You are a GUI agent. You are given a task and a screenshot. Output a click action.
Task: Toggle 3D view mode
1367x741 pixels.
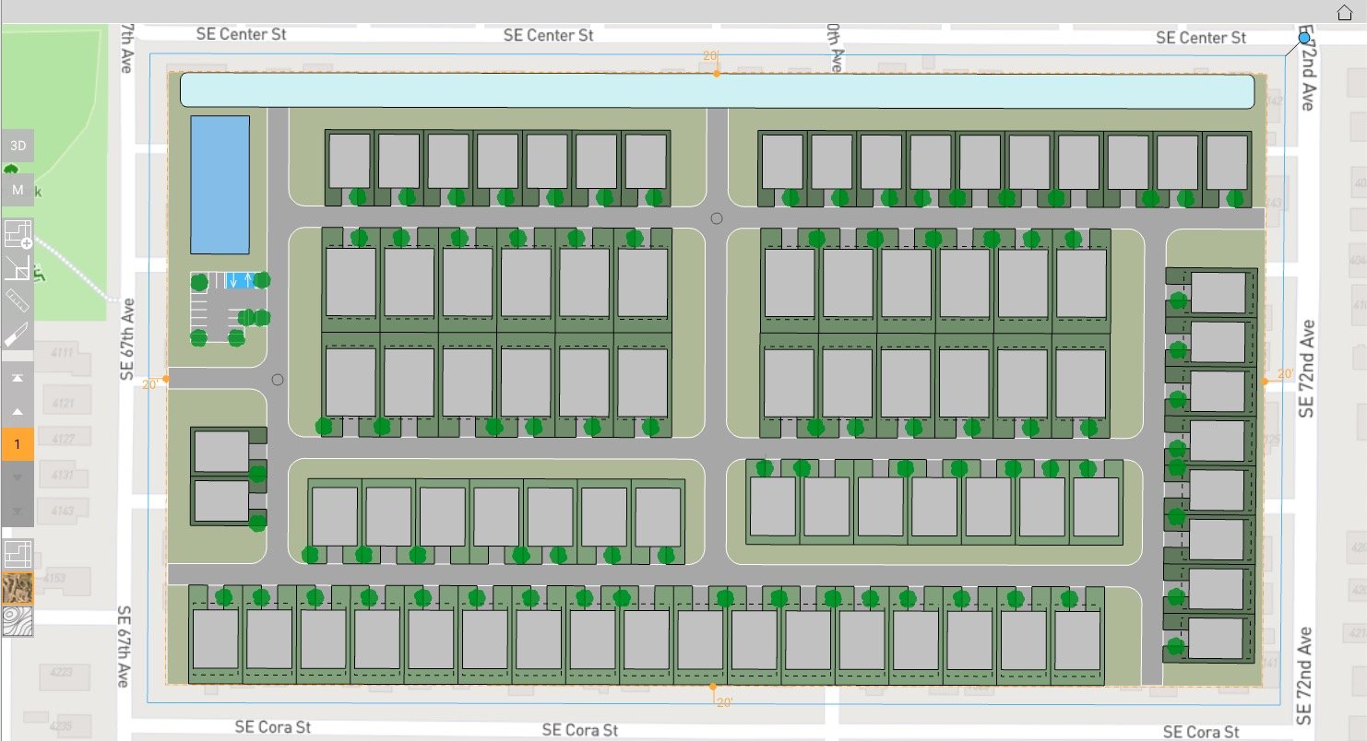pyautogui.click(x=16, y=145)
